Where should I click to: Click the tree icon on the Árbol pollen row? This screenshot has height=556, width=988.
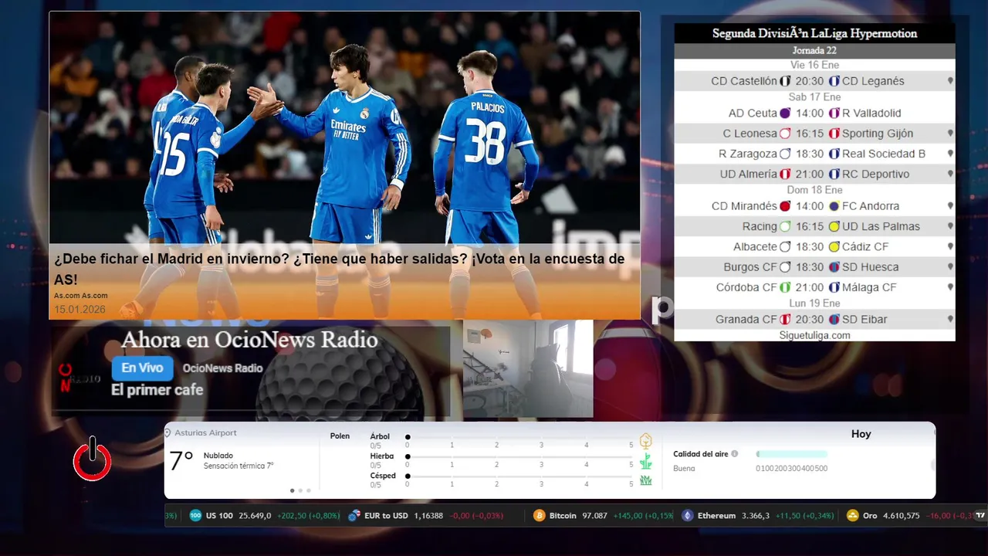tap(646, 441)
